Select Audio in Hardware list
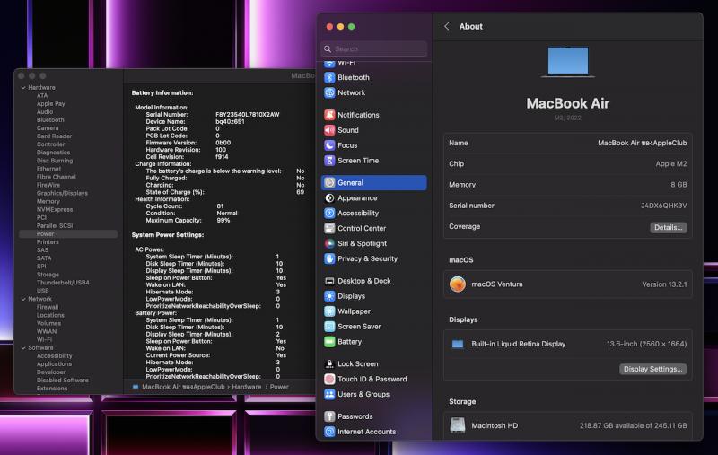 coord(45,111)
